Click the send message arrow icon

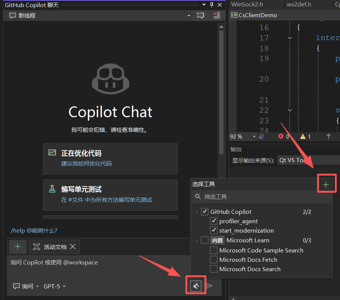209,286
